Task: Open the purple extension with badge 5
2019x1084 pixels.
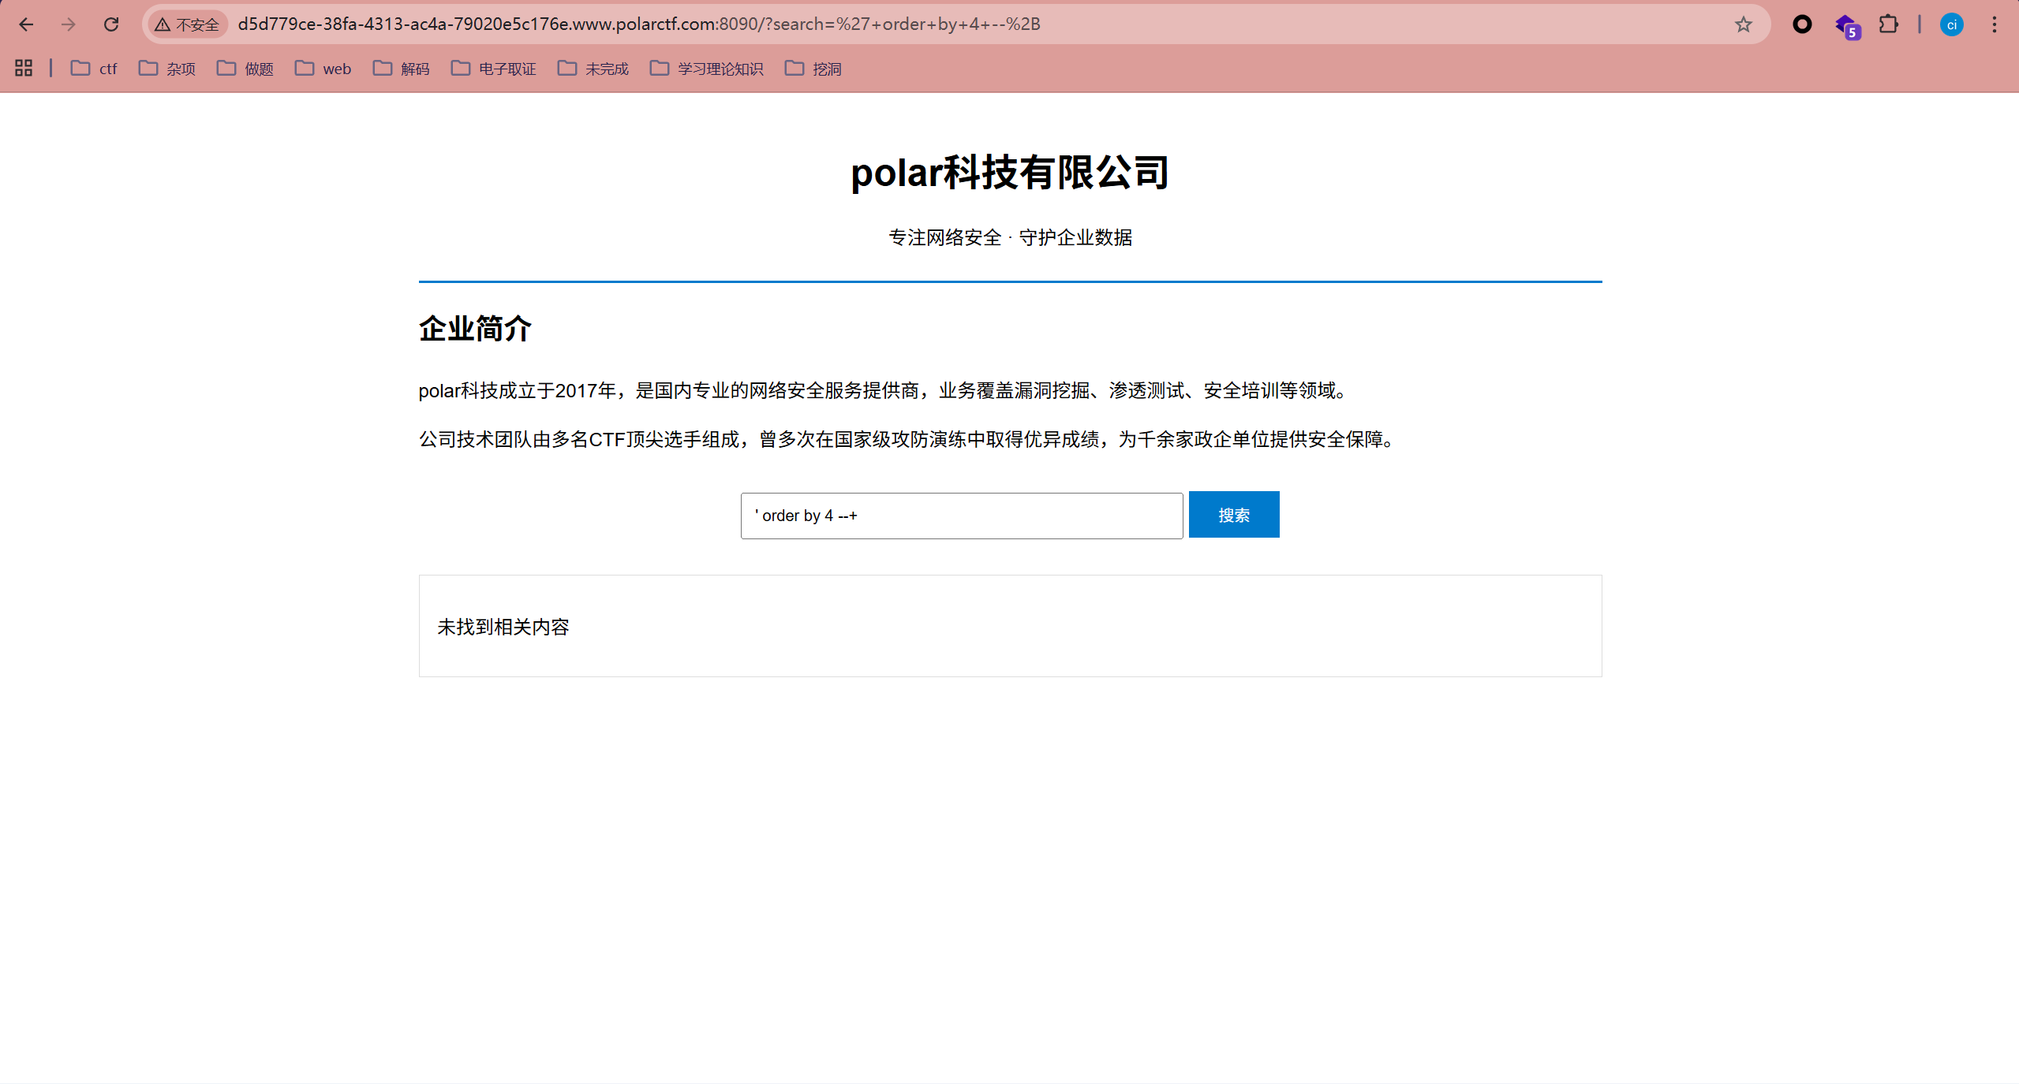Action: click(x=1846, y=26)
